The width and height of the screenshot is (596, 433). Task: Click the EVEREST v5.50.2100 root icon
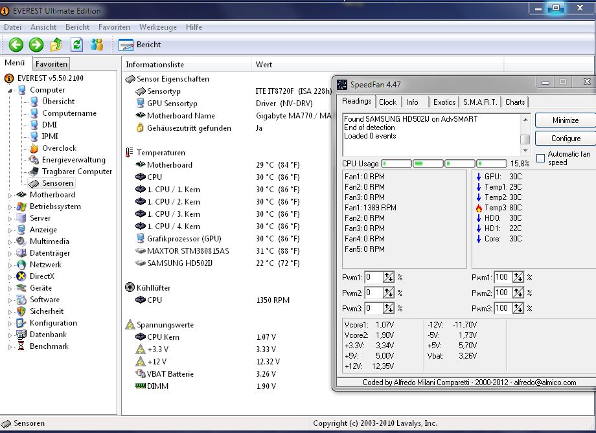[8, 78]
